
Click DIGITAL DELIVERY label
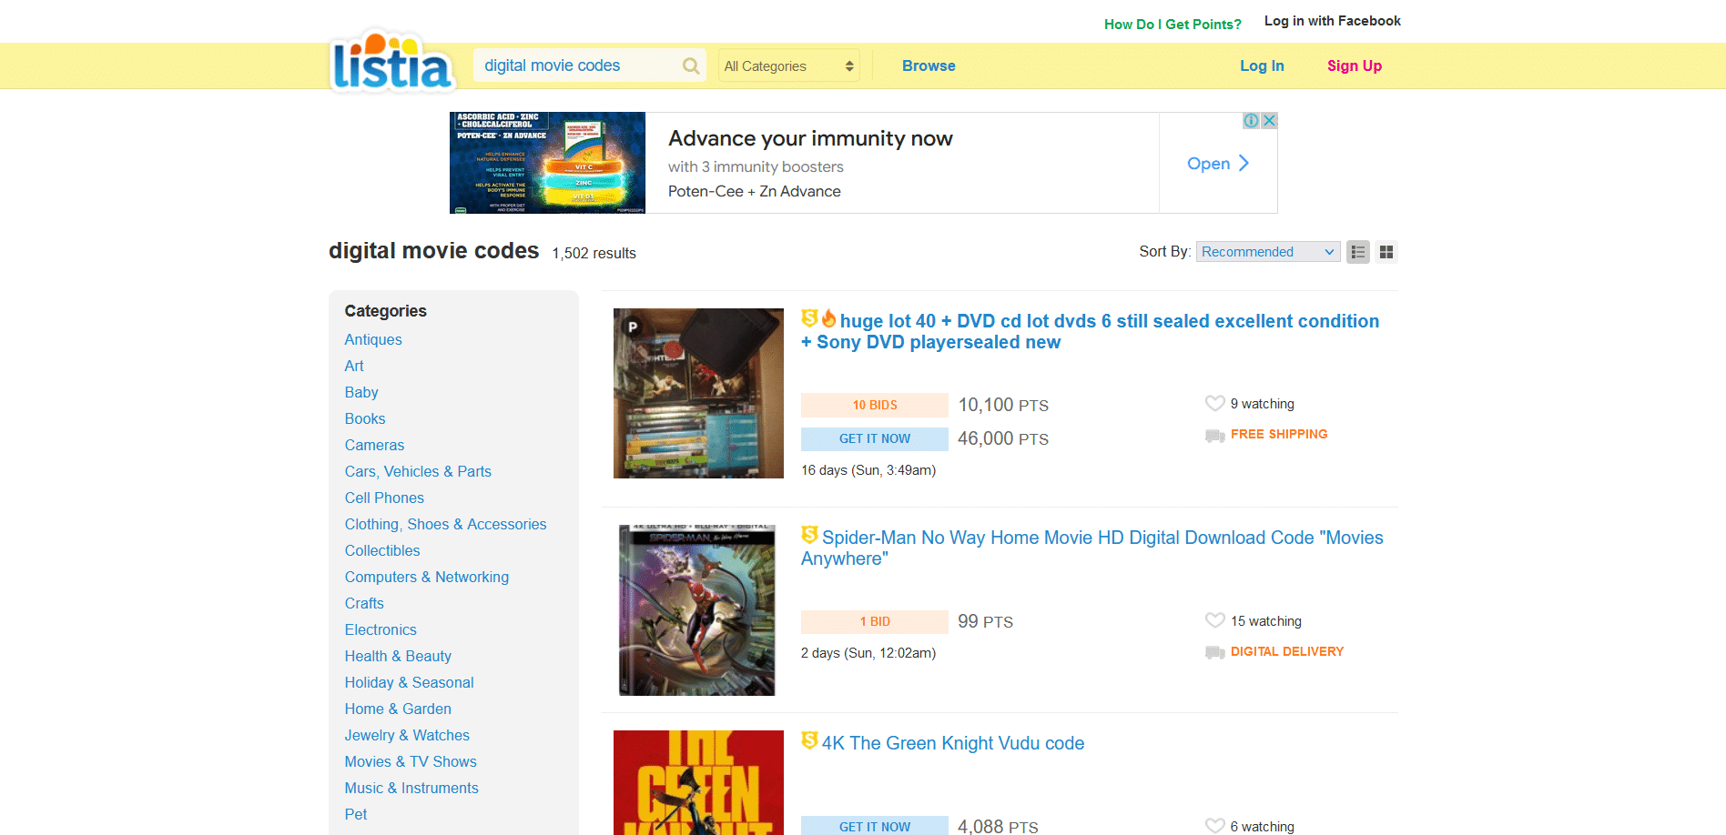tap(1287, 651)
